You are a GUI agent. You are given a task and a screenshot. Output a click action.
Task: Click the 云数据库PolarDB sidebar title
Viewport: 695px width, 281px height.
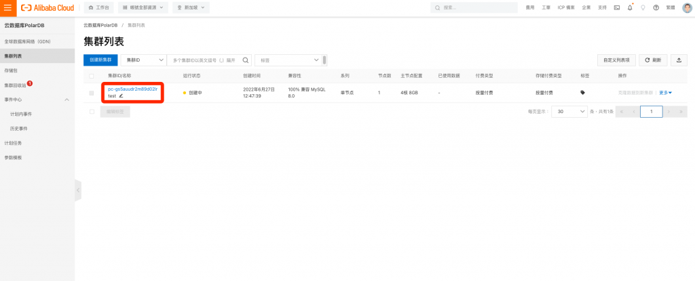[x=24, y=25]
